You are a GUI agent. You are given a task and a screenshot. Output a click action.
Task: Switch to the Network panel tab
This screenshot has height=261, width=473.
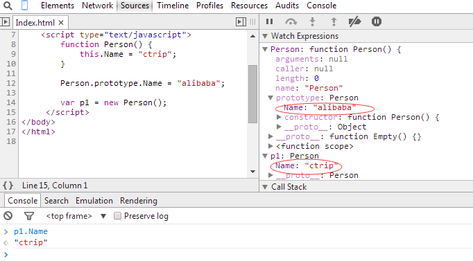click(97, 6)
